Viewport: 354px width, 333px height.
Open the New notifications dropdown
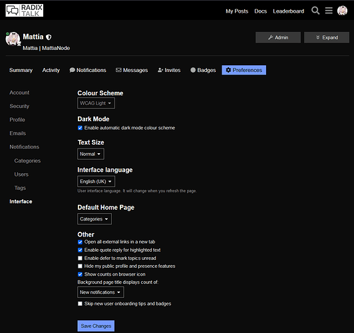coord(100,292)
